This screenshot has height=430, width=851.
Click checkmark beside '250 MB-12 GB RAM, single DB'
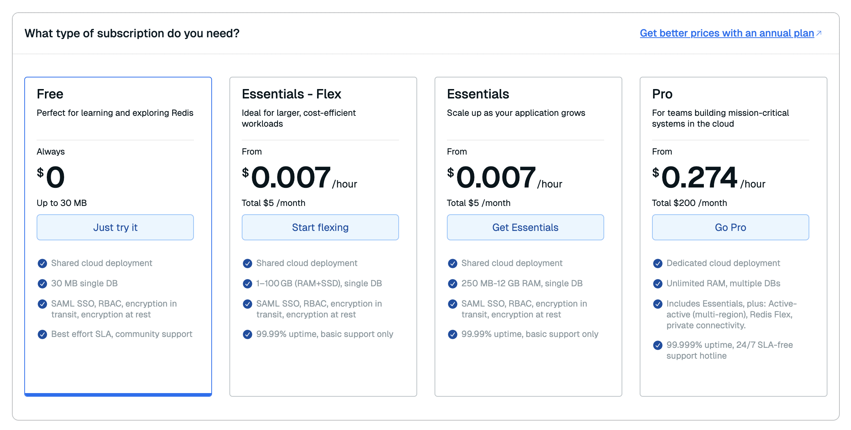tap(453, 284)
